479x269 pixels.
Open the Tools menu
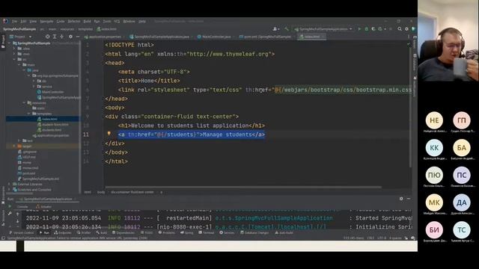tap(106, 22)
